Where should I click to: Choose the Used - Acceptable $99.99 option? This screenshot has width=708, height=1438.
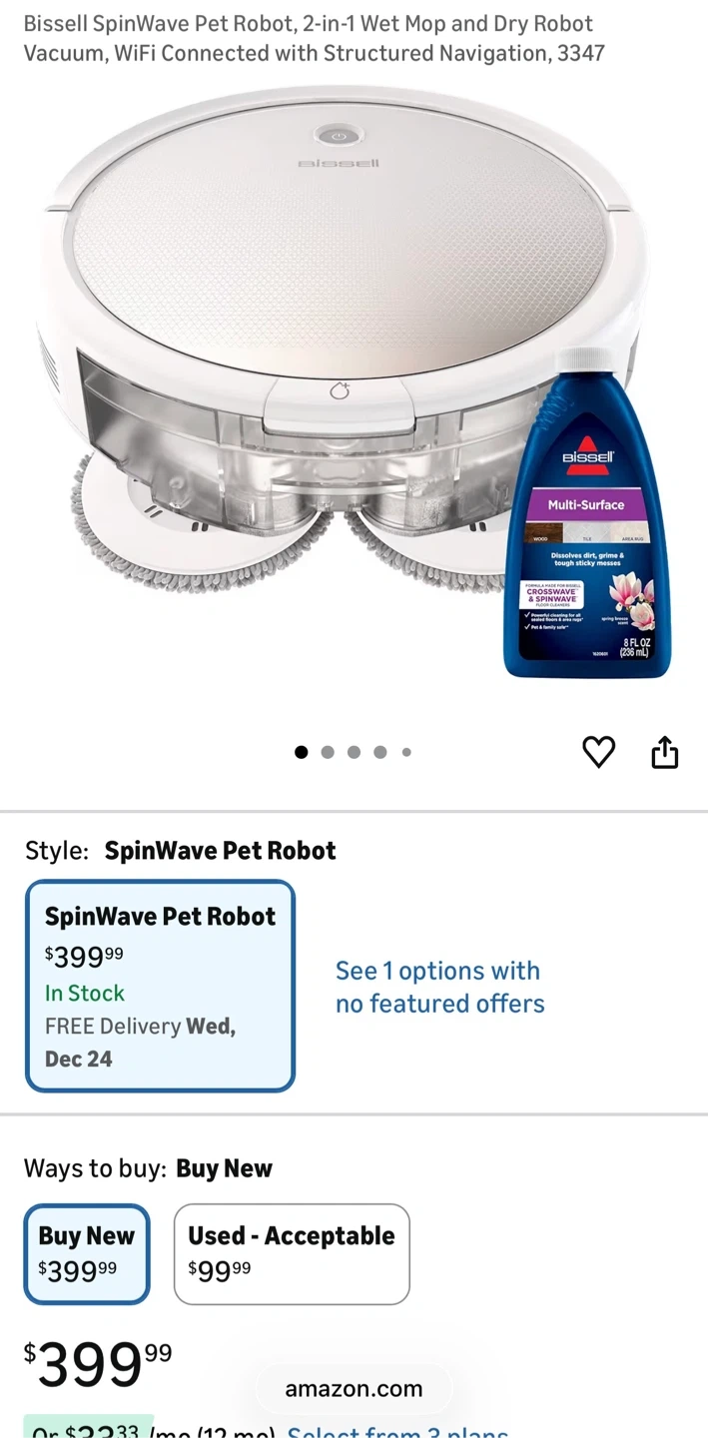(x=292, y=1253)
